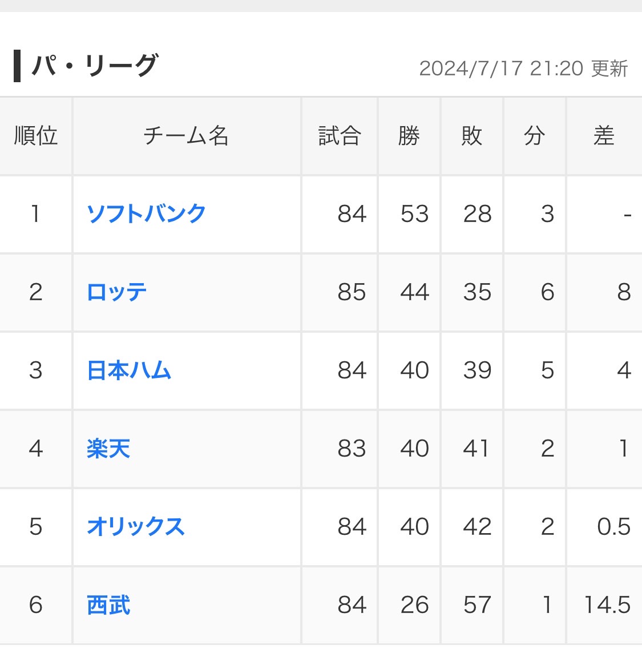The image size is (642, 653).
Task: Select the 楽天 team link
Action: pyautogui.click(x=108, y=449)
